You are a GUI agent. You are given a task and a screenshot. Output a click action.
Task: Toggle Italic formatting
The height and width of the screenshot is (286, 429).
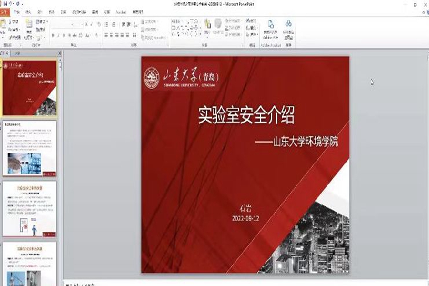pyautogui.click(x=58, y=35)
